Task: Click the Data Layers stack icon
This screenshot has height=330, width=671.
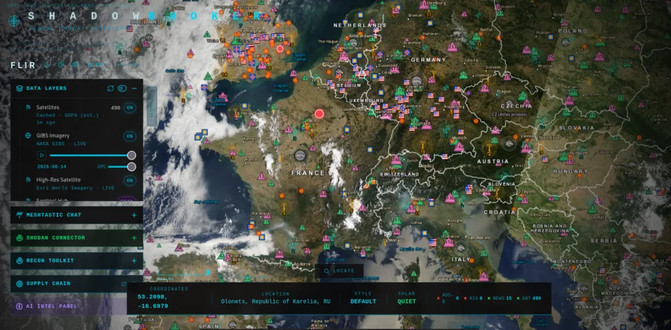Action: click(19, 88)
